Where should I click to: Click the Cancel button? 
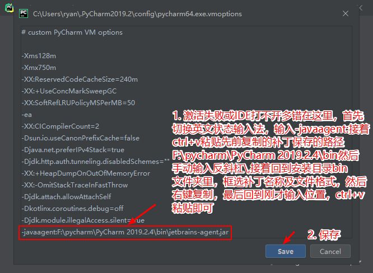click(x=330, y=251)
